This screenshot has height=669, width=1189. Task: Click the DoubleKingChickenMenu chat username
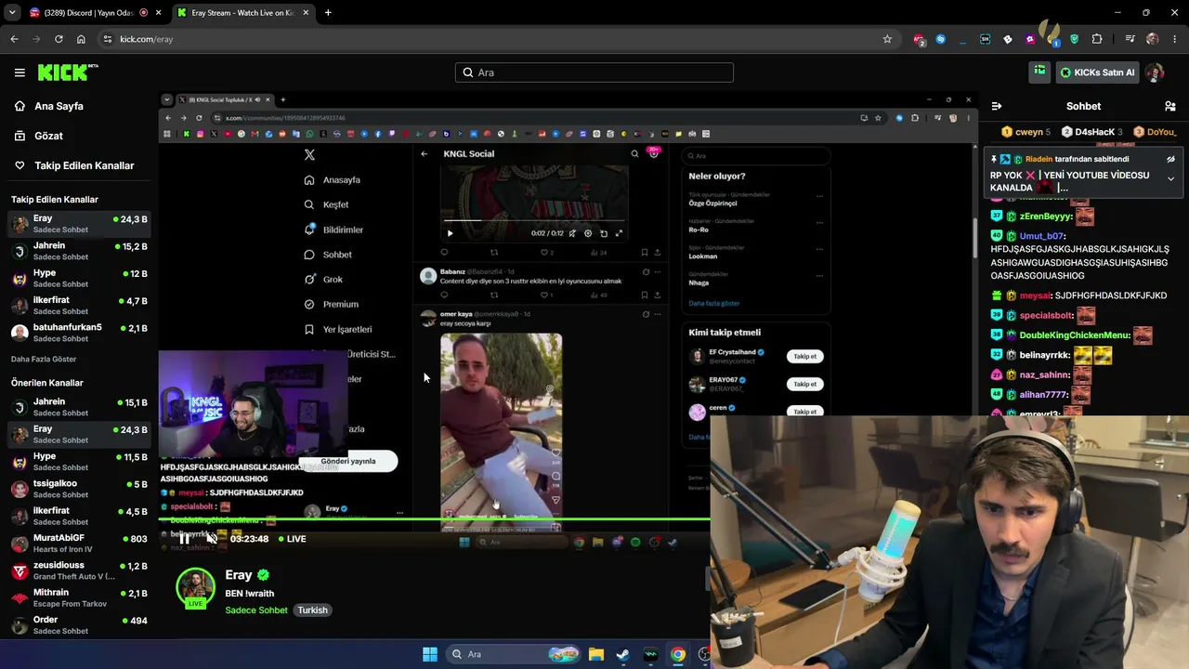pyautogui.click(x=1074, y=335)
